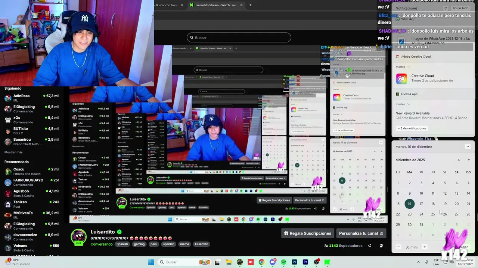Viewport: 478px width, 268px height.
Task: Open Discord from the taskbar
Action: (x=273, y=262)
